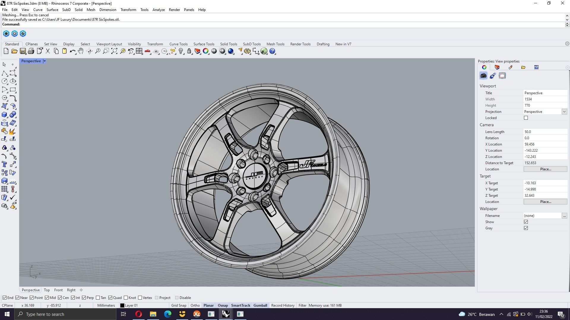Switch to the Mesh Tools toolbar tab
This screenshot has height=320, width=570.
(x=275, y=44)
